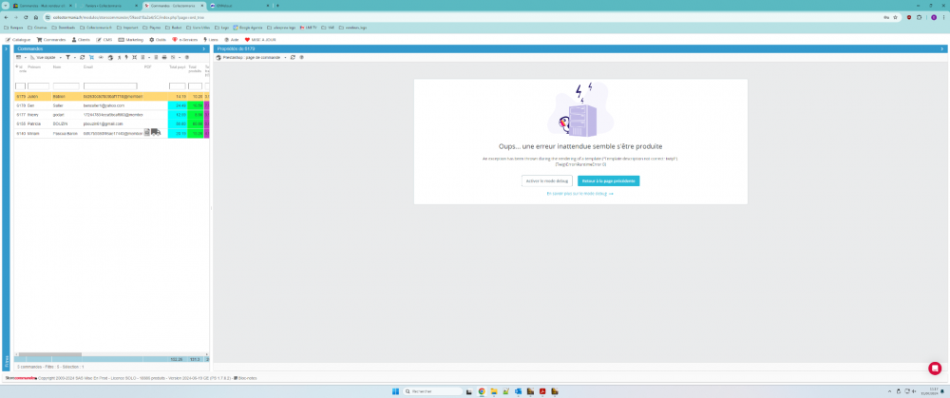The image size is (950, 398).
Task: Open the Outils menu
Action: click(x=158, y=39)
